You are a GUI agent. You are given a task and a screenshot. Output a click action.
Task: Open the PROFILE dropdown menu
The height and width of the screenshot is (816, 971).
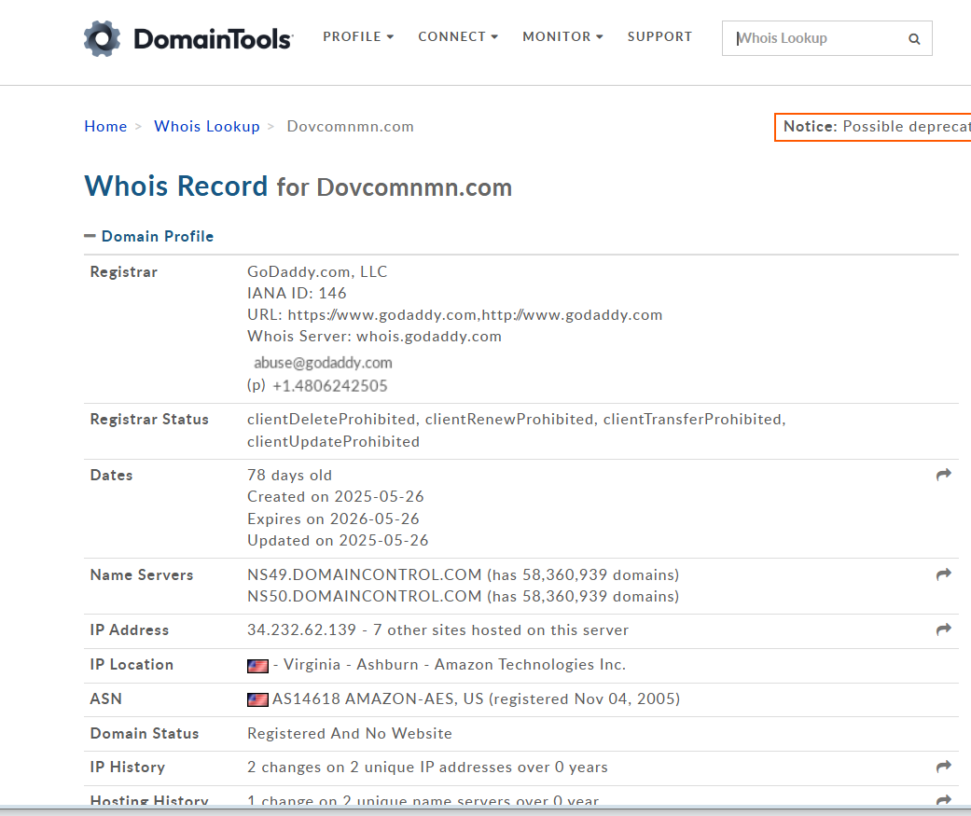pyautogui.click(x=358, y=37)
